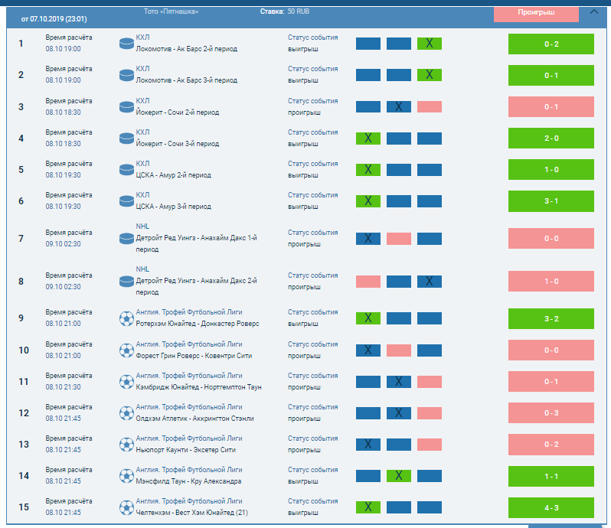Click the date от 07.10.2019 (23:01)
Viewport: 611px width, 528px height.
pos(54,19)
